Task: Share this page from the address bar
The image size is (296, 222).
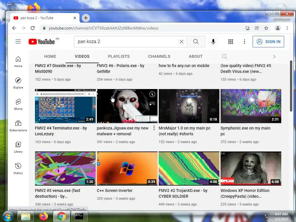Action: tap(257, 28)
